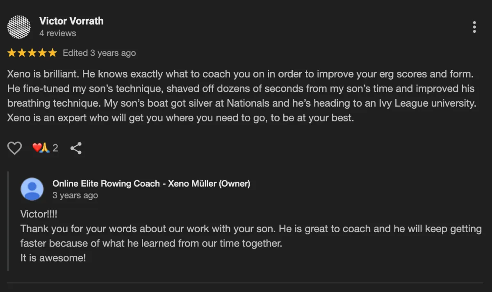Click the fifth gold star

click(x=52, y=53)
